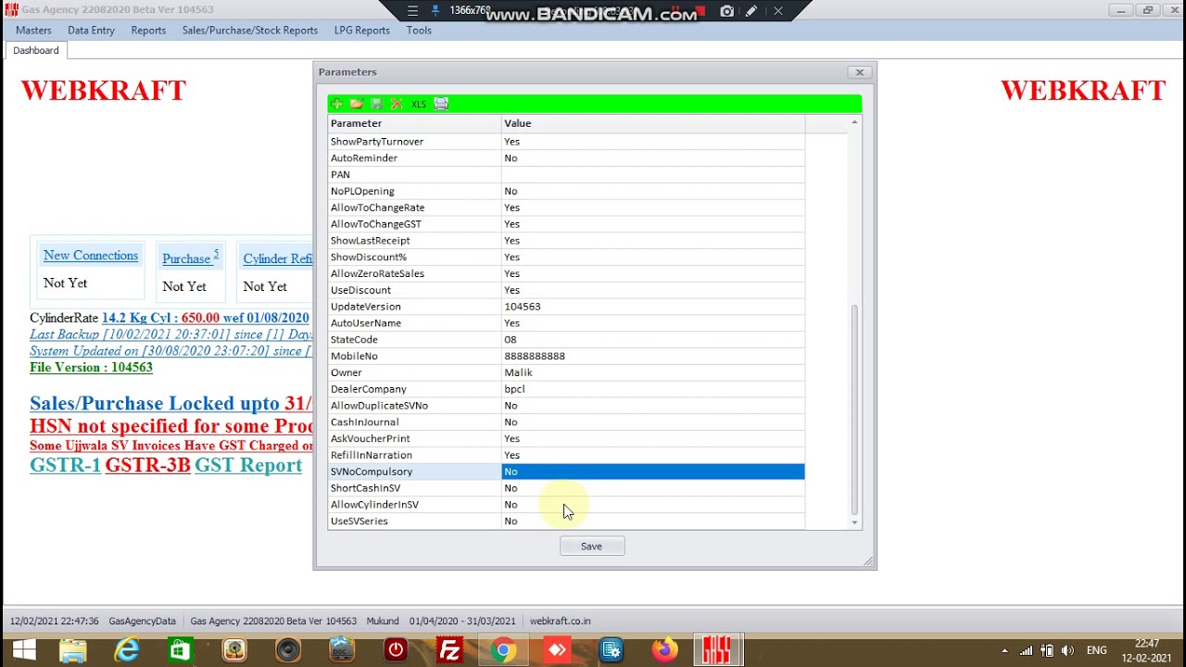The width and height of the screenshot is (1186, 667).
Task: Select the AllowToChangeRate parameter row
Action: pyautogui.click(x=566, y=208)
